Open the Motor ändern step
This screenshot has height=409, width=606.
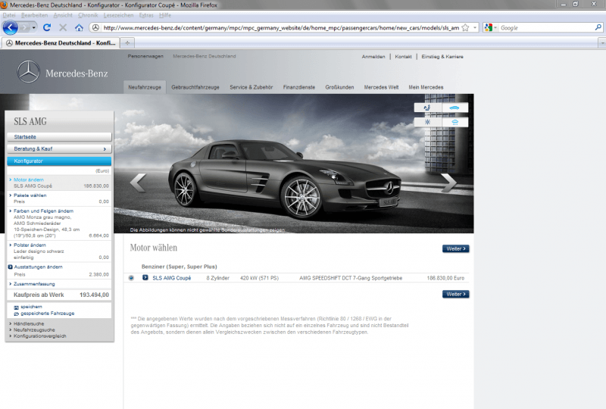pos(29,180)
